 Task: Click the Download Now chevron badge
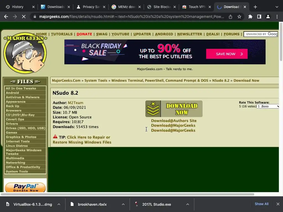coord(153,109)
